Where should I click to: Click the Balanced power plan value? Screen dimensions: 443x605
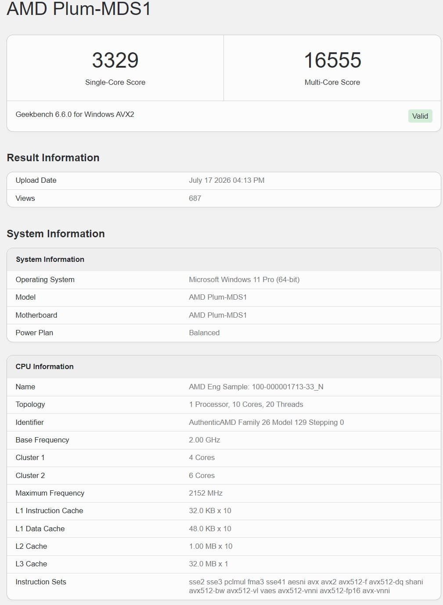[x=204, y=333]
